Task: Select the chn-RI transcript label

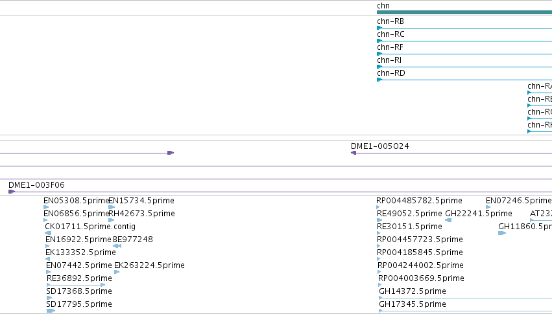Action: point(389,60)
